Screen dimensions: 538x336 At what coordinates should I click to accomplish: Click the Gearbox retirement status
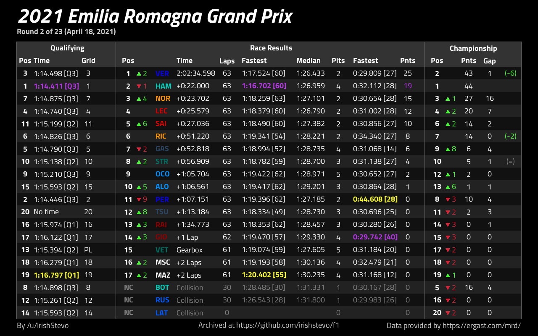(190, 250)
